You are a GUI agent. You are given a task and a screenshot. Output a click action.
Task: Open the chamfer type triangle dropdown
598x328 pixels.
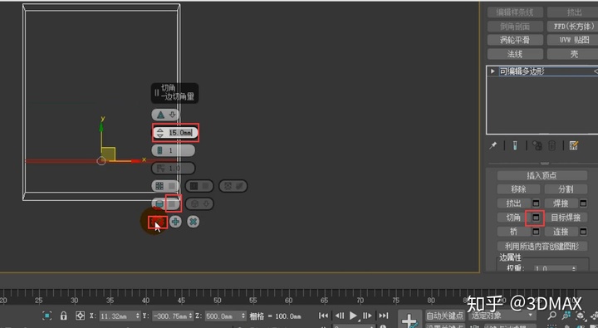point(165,115)
